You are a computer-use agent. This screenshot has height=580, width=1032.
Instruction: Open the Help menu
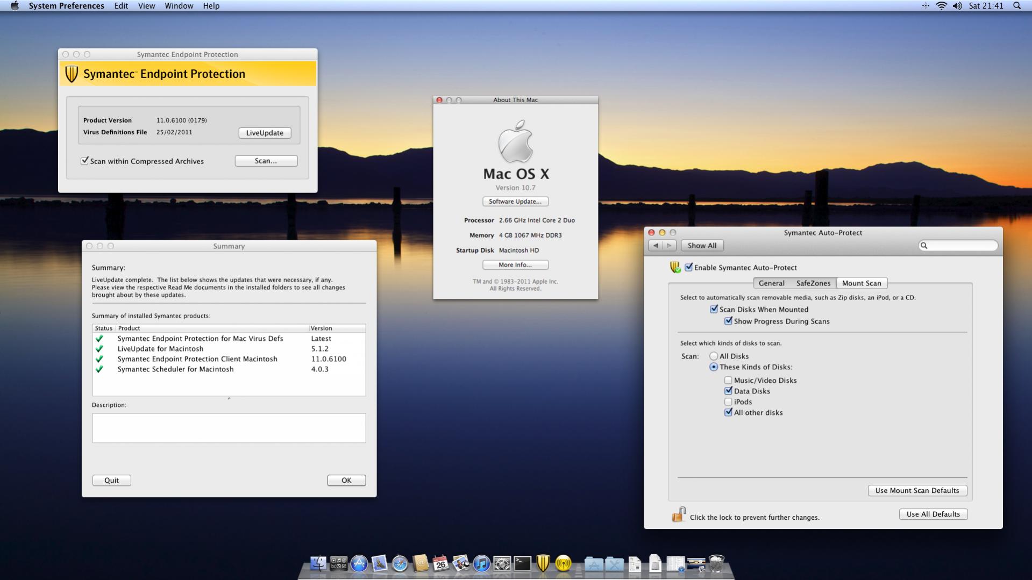[211, 5]
